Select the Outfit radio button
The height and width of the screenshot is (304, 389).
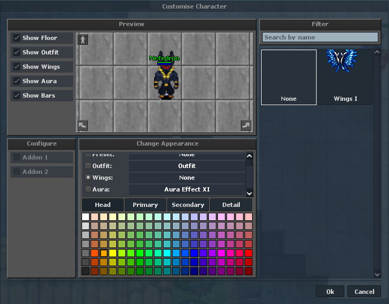pos(88,166)
